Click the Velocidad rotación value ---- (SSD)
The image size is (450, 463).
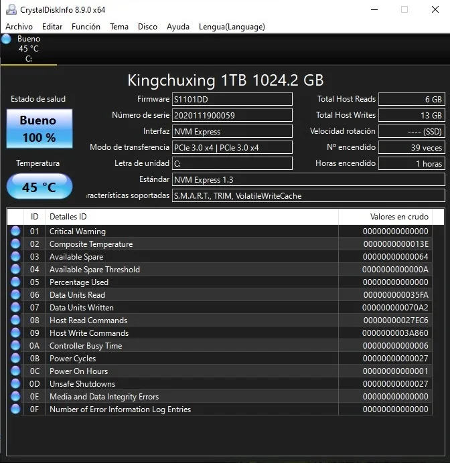point(412,131)
